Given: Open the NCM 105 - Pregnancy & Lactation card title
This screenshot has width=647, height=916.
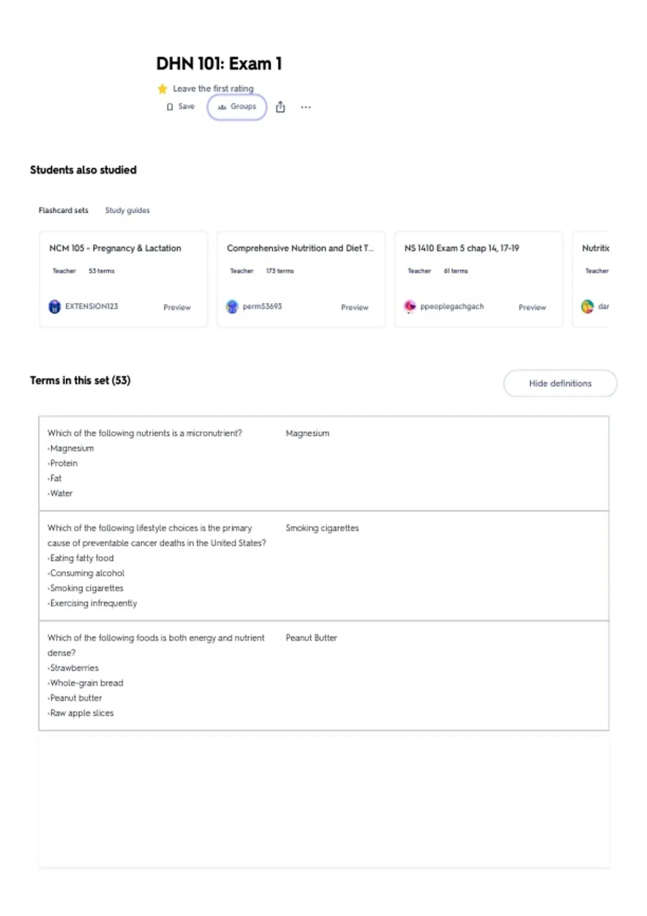Looking at the screenshot, I should pos(115,248).
